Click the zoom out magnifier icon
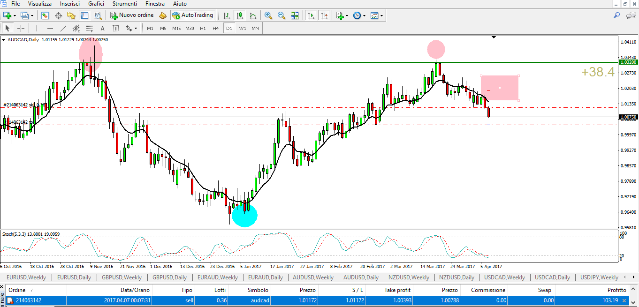Viewport: 639px width, 307px height. pos(281,15)
